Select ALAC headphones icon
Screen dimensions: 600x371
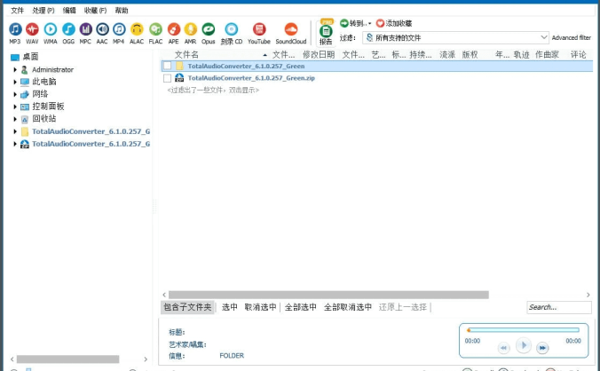[x=137, y=29]
